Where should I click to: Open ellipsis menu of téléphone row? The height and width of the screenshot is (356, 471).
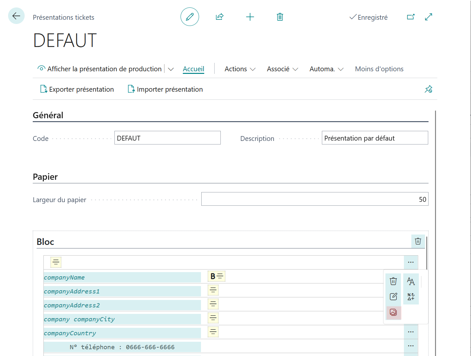tap(411, 346)
